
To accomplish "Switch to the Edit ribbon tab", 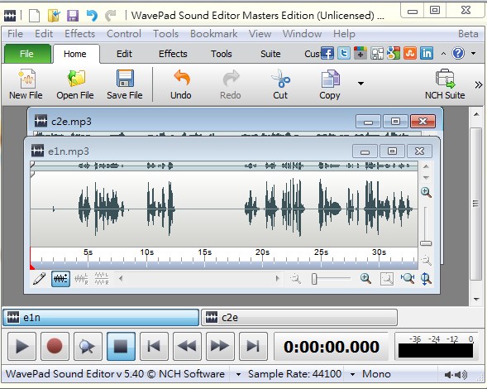I will pyautogui.click(x=124, y=54).
